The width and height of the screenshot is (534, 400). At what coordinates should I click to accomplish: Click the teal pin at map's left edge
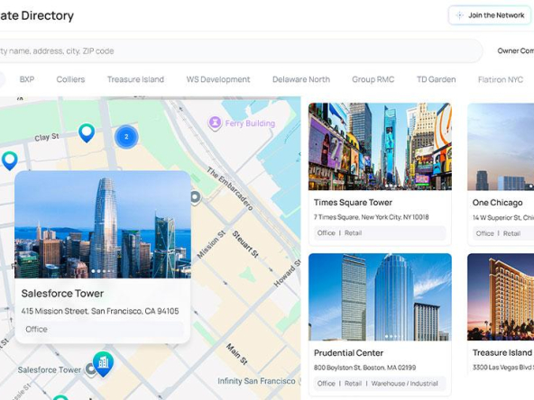coord(10,160)
